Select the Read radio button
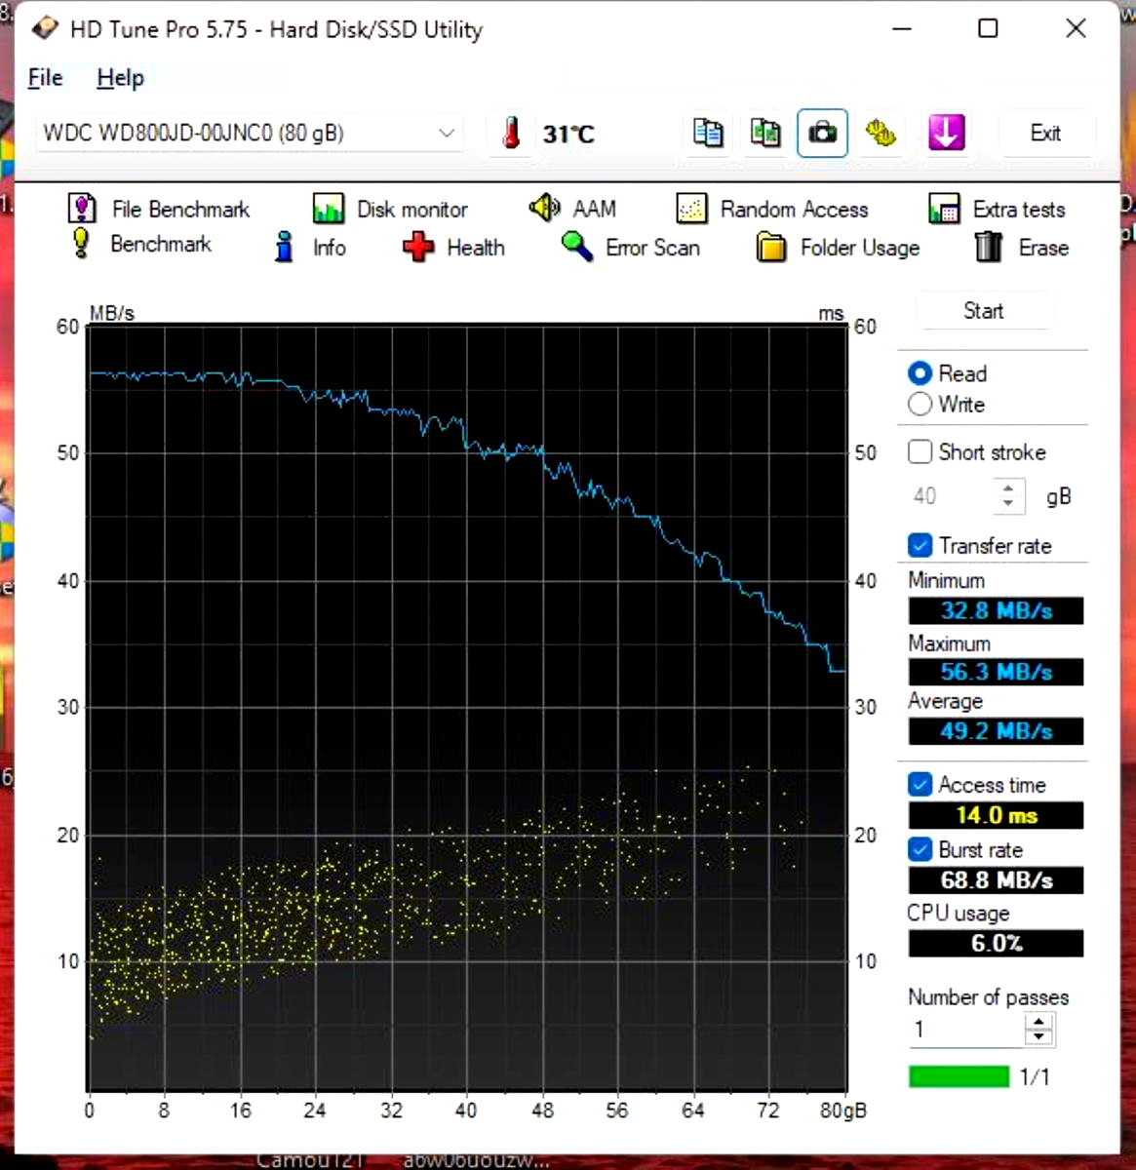 (x=920, y=373)
